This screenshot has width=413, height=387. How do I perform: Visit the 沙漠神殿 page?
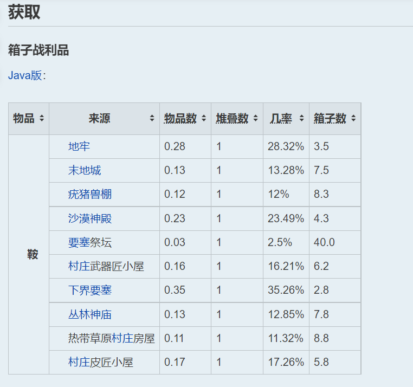click(x=89, y=218)
